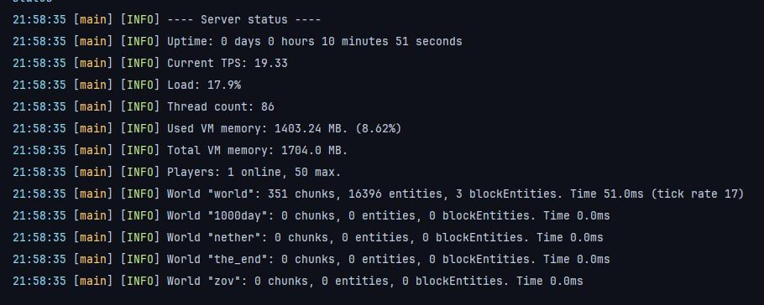Click the '(tick rate 17)' text

point(697,194)
